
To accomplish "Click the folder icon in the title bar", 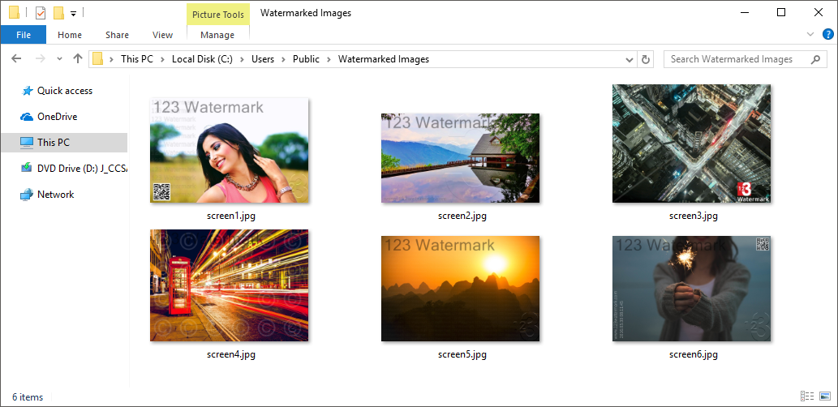I will (x=15, y=12).
